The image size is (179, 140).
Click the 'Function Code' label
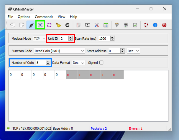tap(22, 51)
